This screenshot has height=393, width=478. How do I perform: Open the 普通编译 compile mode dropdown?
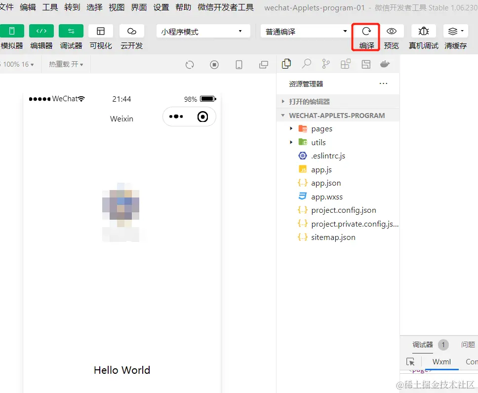[x=306, y=32]
